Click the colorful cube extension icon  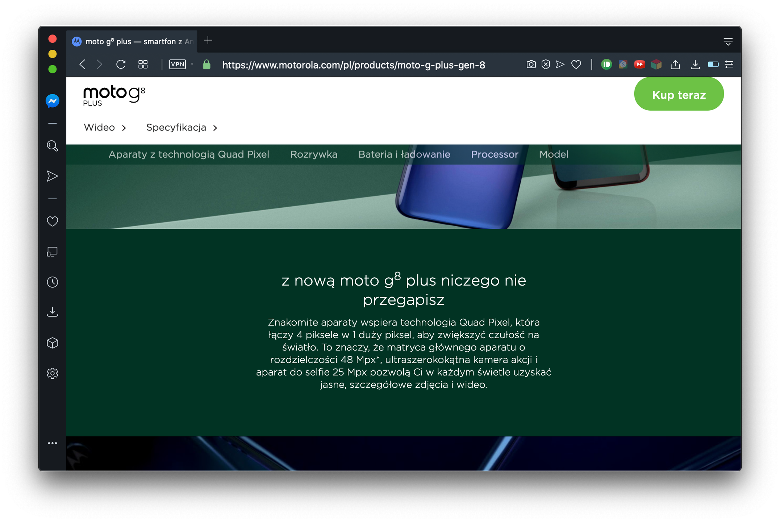point(656,65)
